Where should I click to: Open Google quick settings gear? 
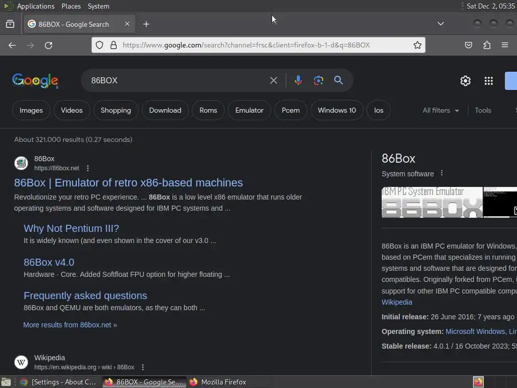pyautogui.click(x=465, y=81)
